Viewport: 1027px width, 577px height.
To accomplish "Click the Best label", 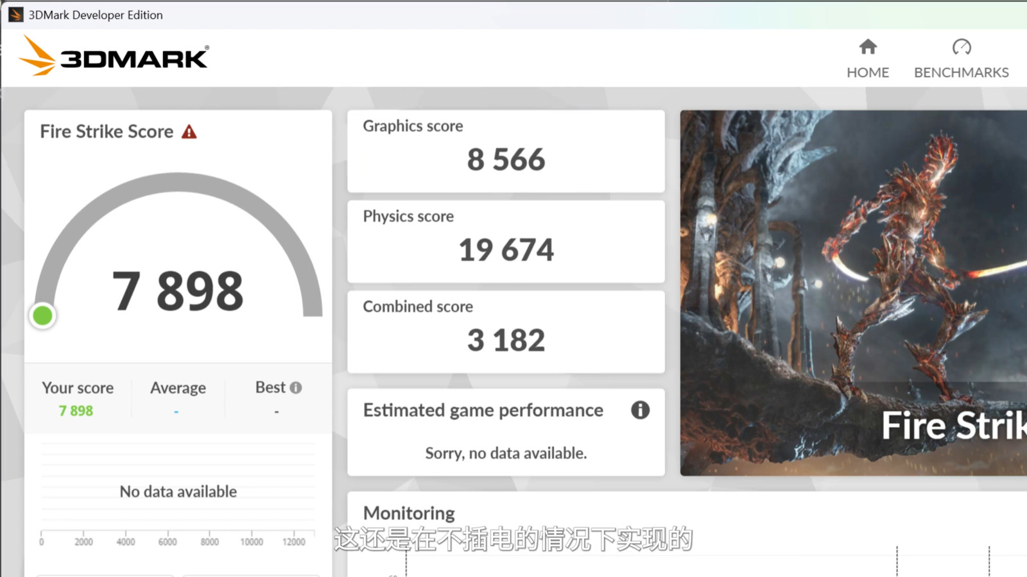I will (270, 387).
